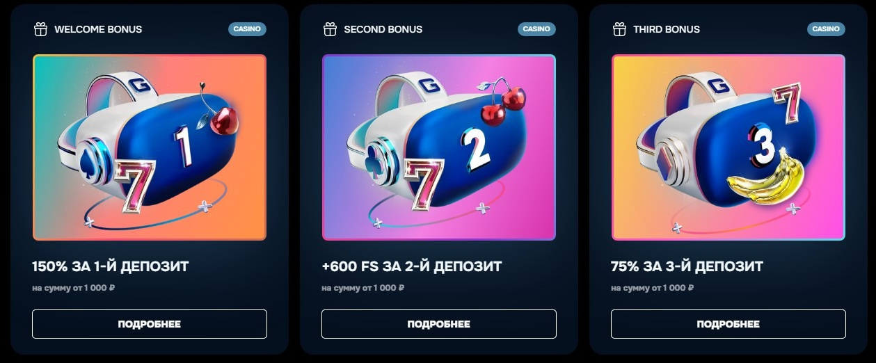
Task: Open the Welcome Bonus headset image
Action: coord(150,147)
